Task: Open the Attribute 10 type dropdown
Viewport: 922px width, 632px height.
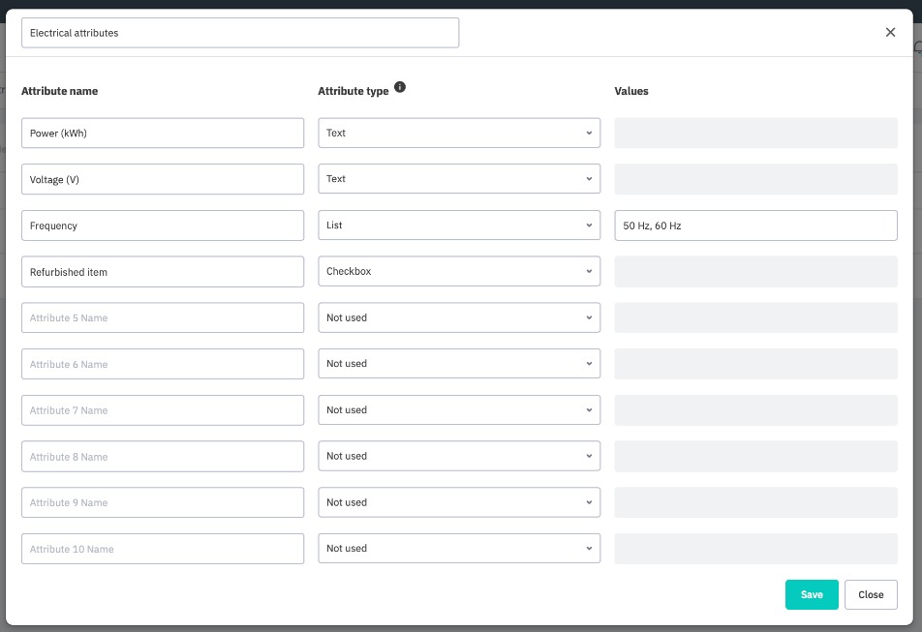Action: [458, 549]
